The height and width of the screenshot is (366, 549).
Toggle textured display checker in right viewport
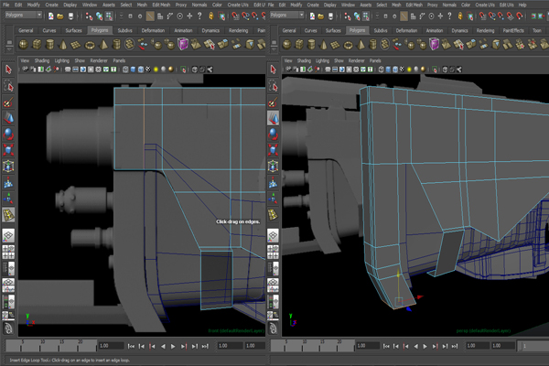[x=403, y=70]
